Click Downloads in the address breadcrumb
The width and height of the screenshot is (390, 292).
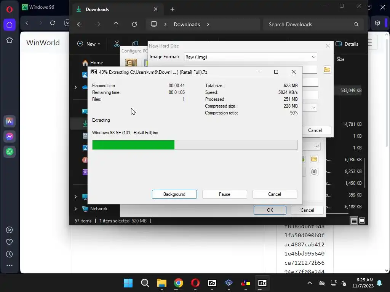pyautogui.click(x=187, y=24)
